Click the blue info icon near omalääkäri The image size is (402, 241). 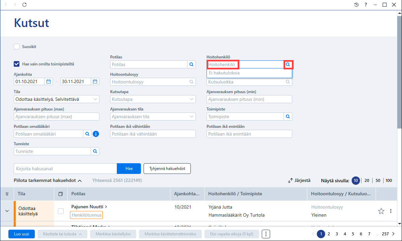[96, 134]
